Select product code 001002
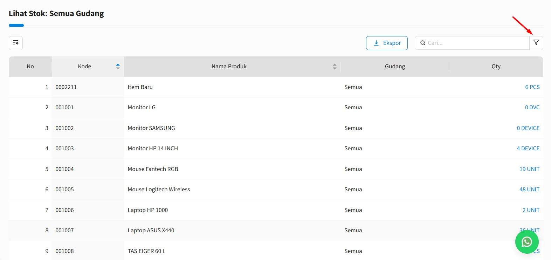 [x=64, y=128]
